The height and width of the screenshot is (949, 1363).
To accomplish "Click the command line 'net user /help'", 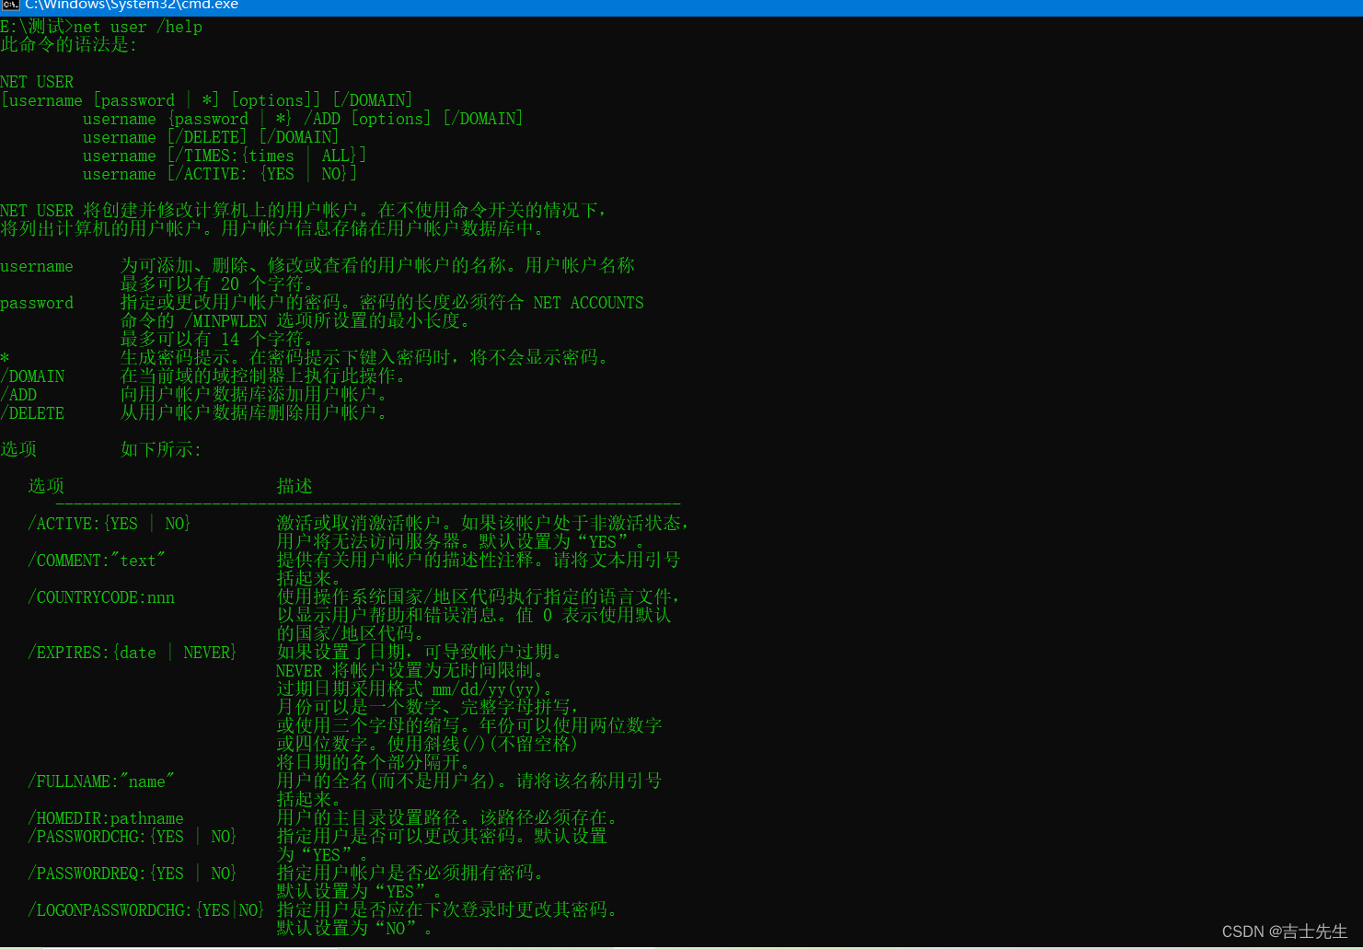I will click(x=138, y=27).
